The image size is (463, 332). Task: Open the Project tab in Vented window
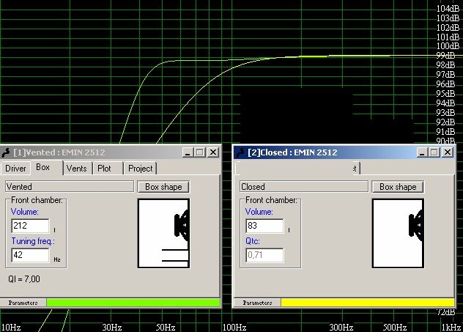click(141, 169)
